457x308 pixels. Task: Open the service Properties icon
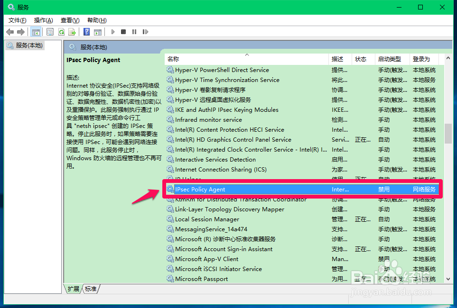(x=50, y=31)
